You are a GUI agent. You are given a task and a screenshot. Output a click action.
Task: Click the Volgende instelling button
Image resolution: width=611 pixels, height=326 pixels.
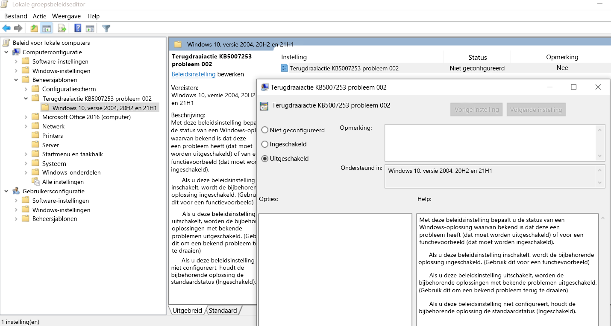point(536,110)
